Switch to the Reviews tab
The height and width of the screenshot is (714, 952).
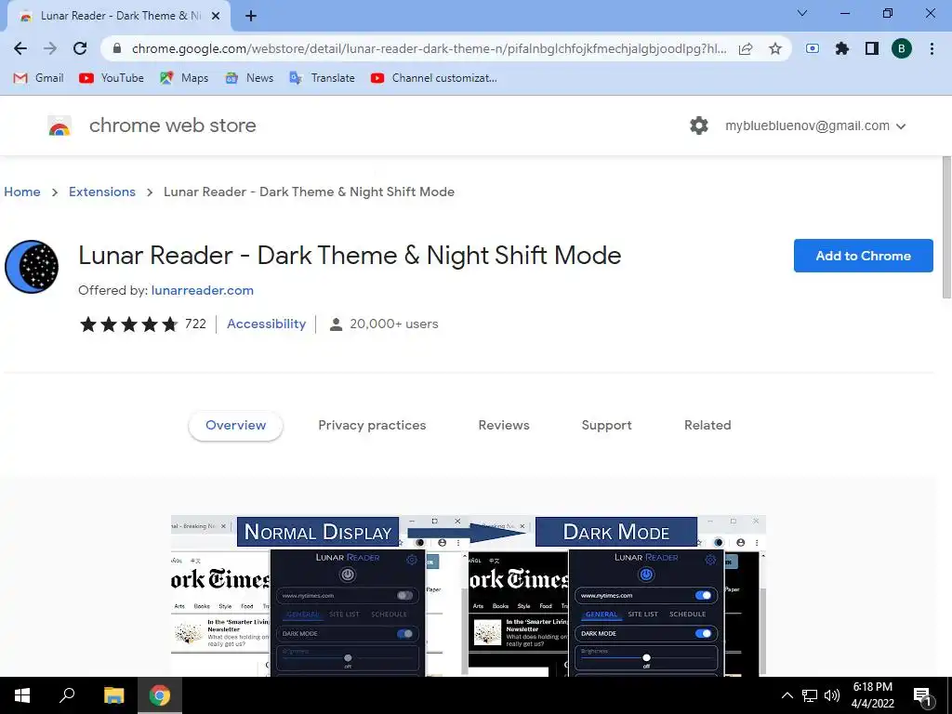pos(504,425)
